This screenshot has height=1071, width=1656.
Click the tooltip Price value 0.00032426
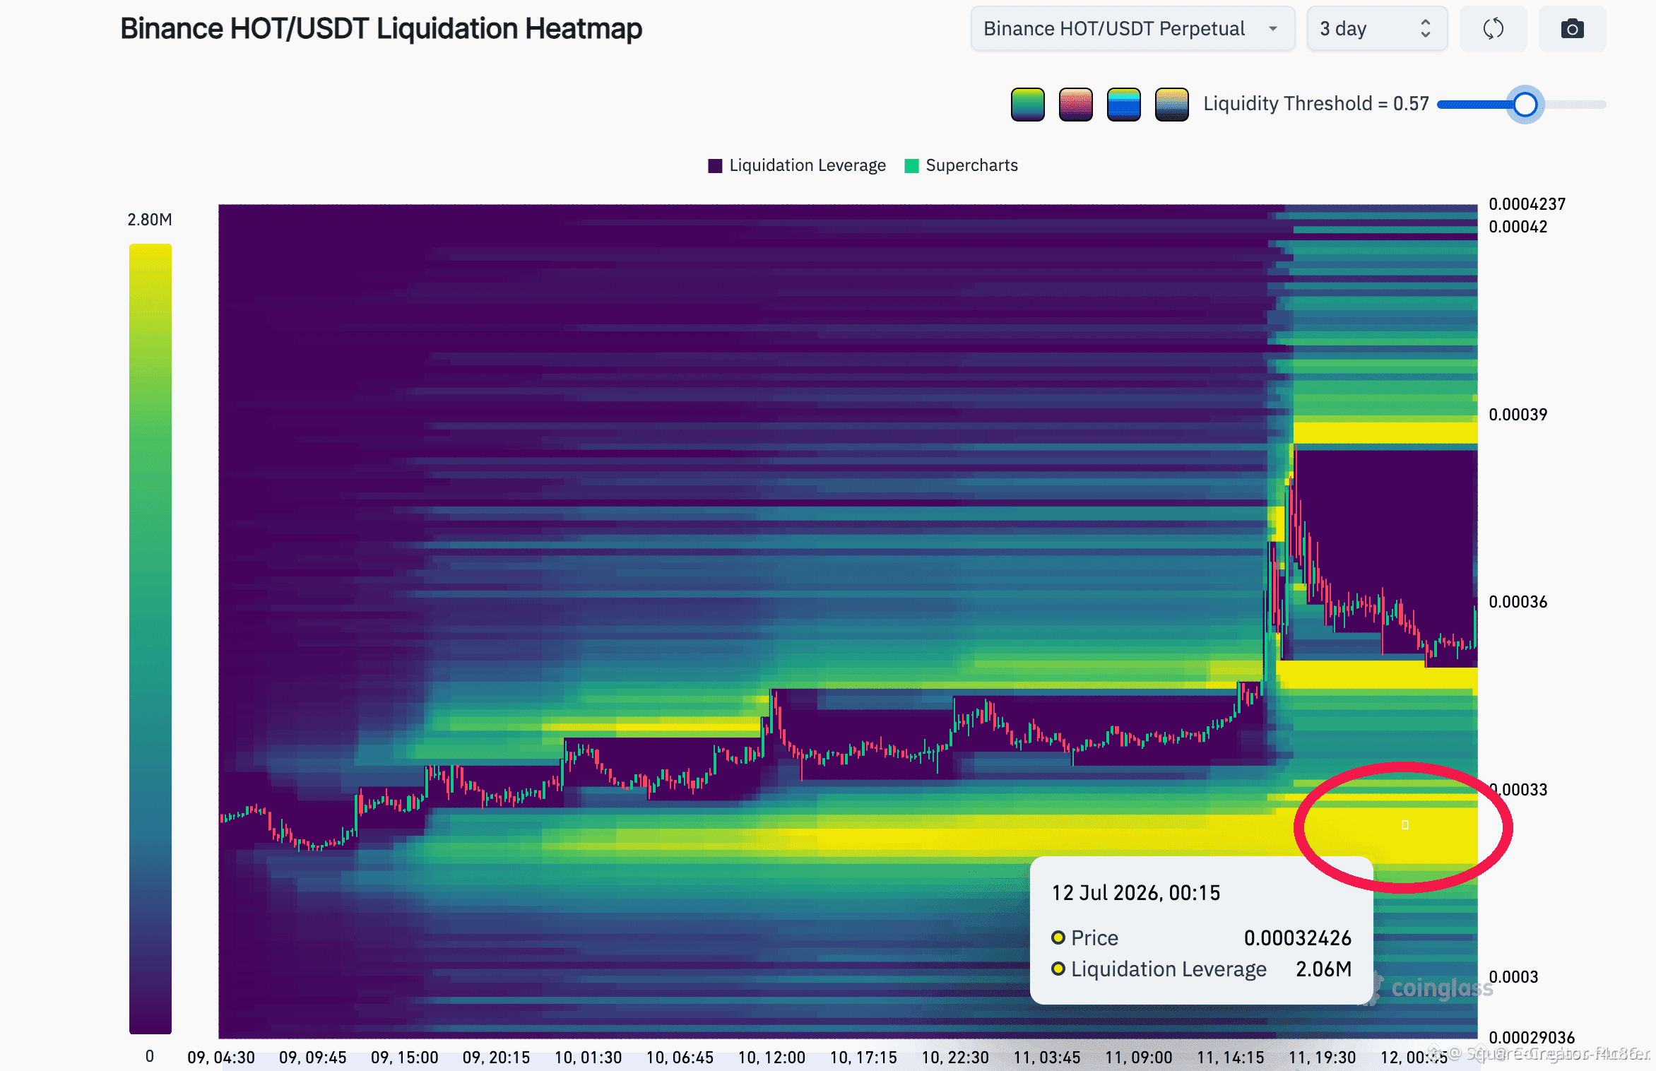point(1298,938)
